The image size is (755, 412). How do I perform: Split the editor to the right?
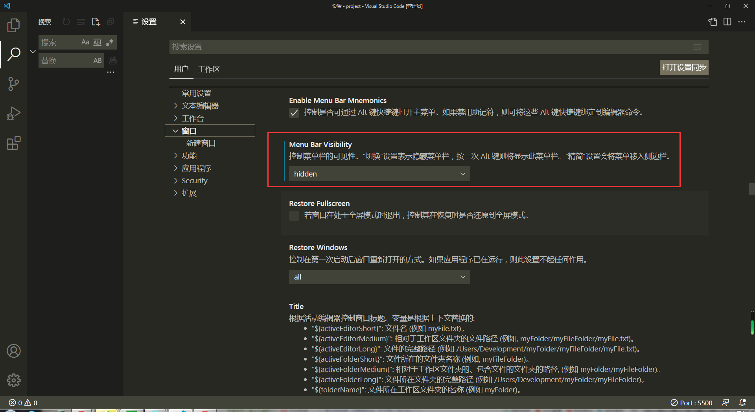pyautogui.click(x=727, y=22)
